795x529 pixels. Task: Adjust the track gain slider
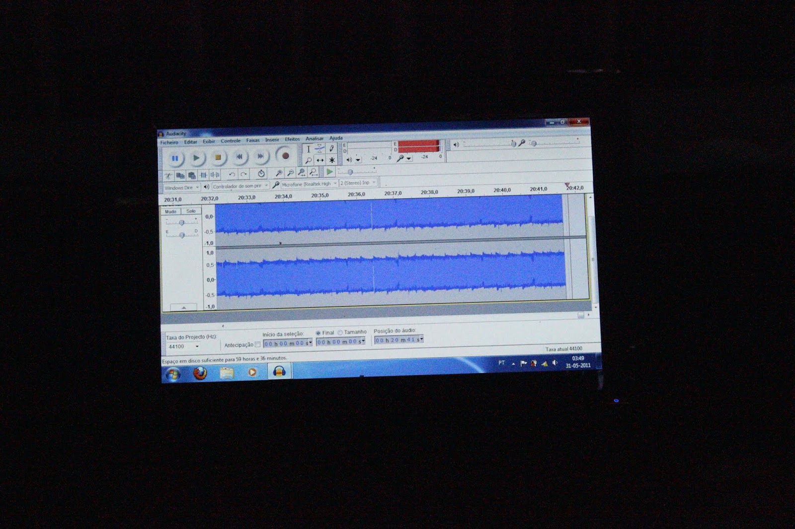182,222
